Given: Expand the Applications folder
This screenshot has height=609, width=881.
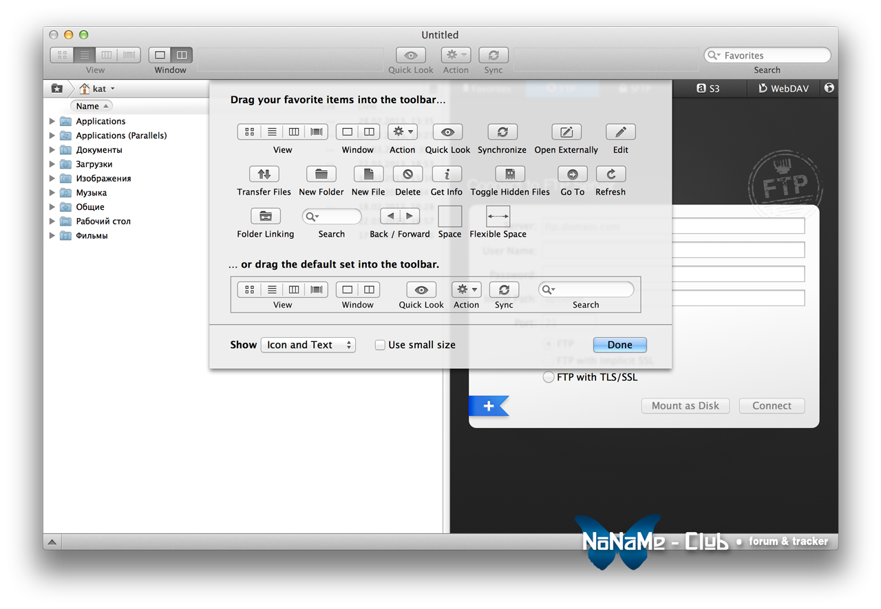Looking at the screenshot, I should click(52, 121).
